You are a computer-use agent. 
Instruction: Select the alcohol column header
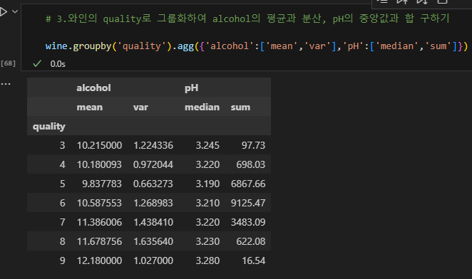coord(93,88)
